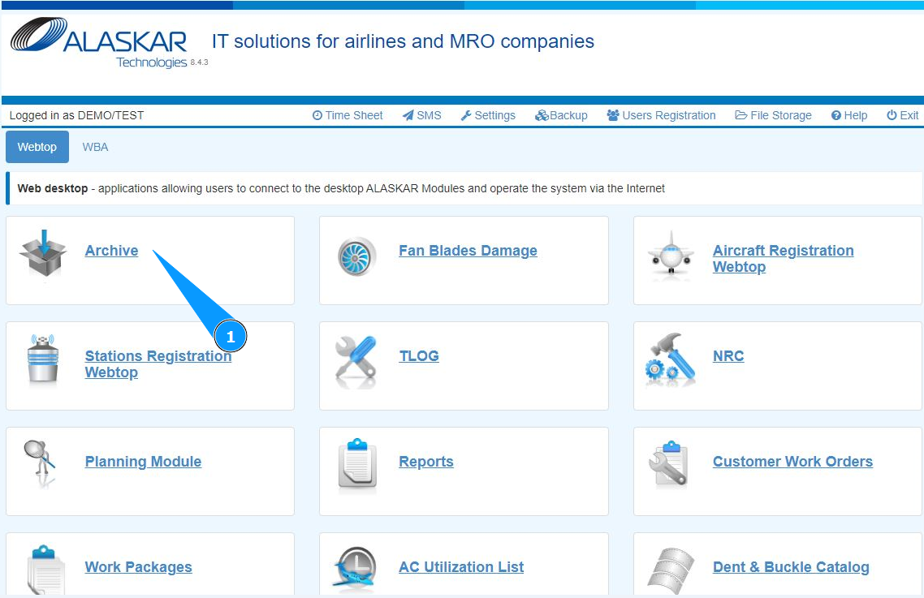Click the Customer Work Orders wrench clipboard icon
The height and width of the screenshot is (598, 924).
coord(669,463)
